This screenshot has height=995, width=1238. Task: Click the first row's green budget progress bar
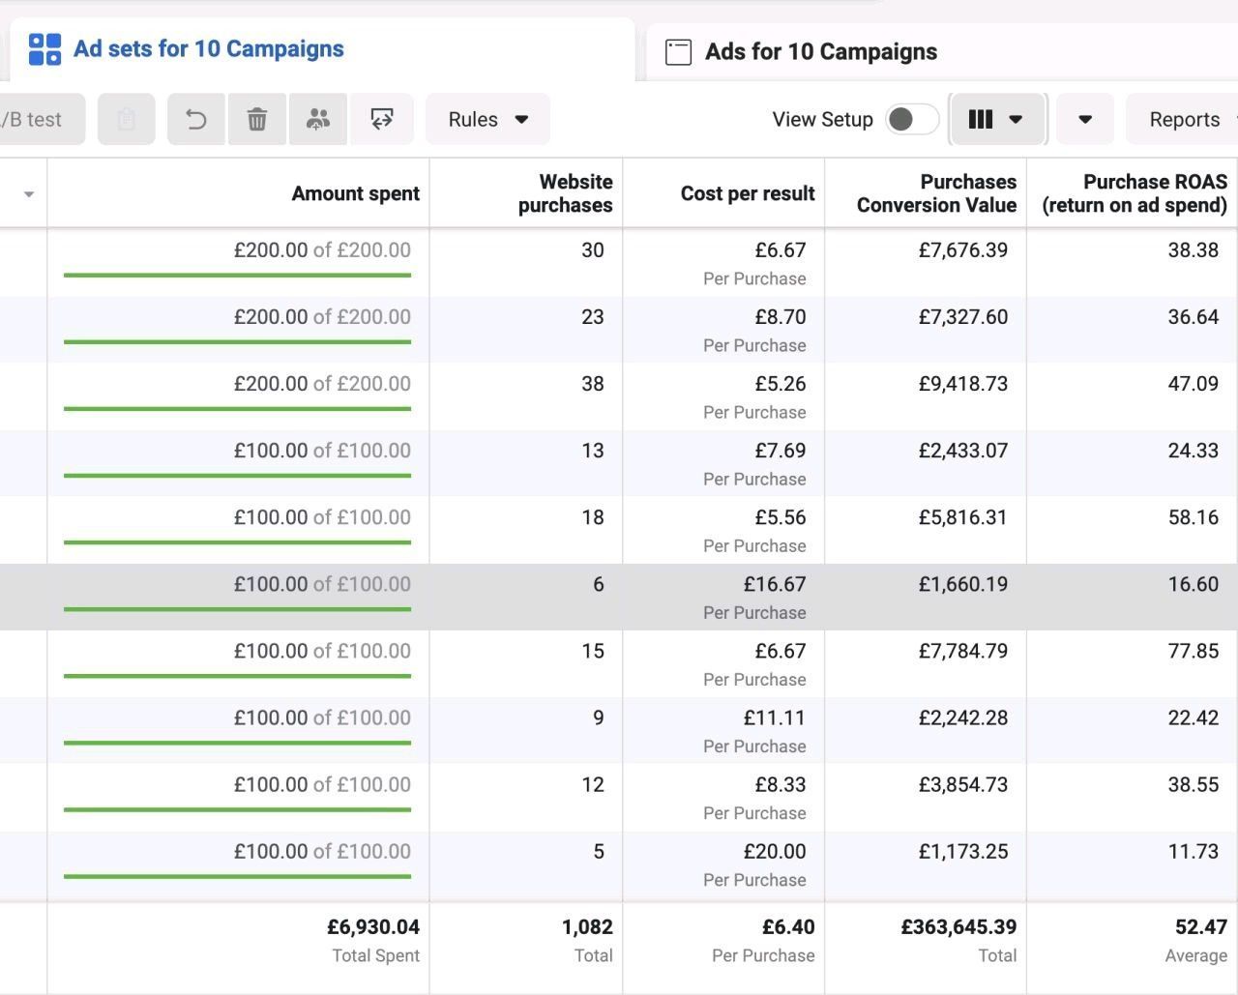(x=237, y=276)
